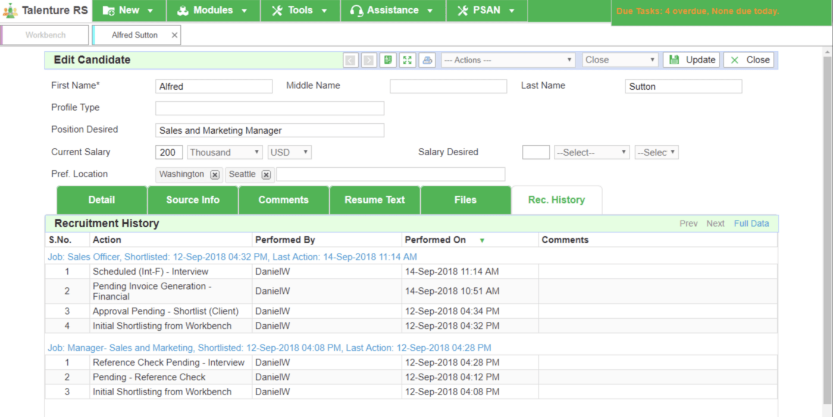Open the Current Salary USD currency dropdown
The height and width of the screenshot is (417, 833).
(x=290, y=152)
